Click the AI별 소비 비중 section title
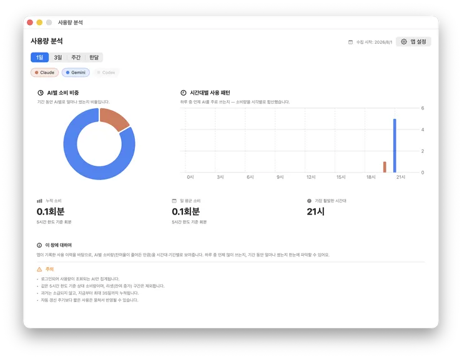This screenshot has height=359, width=462. click(x=63, y=93)
